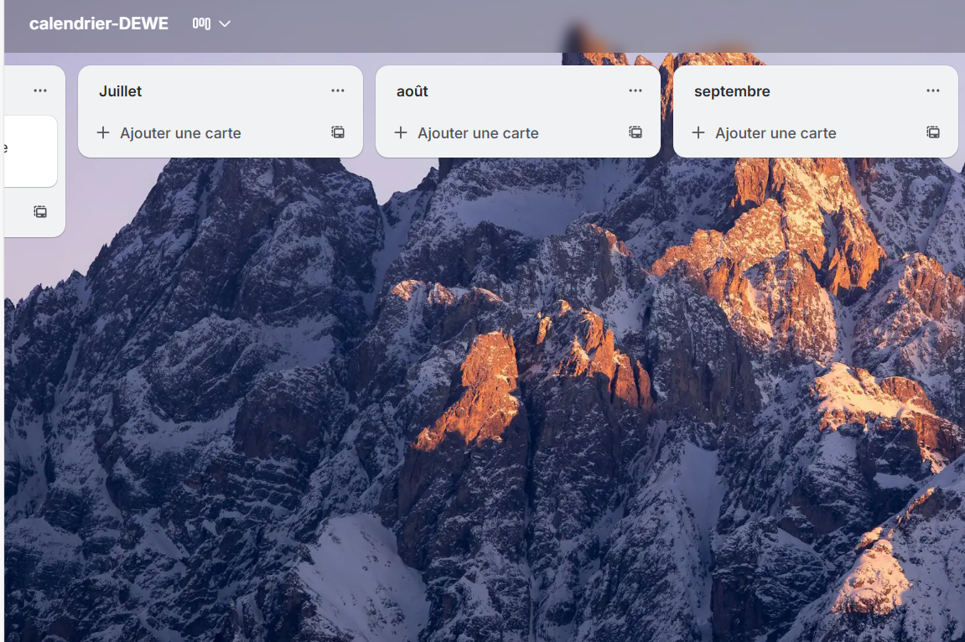
Task: Open the Juillet list actions menu
Action: (x=338, y=91)
